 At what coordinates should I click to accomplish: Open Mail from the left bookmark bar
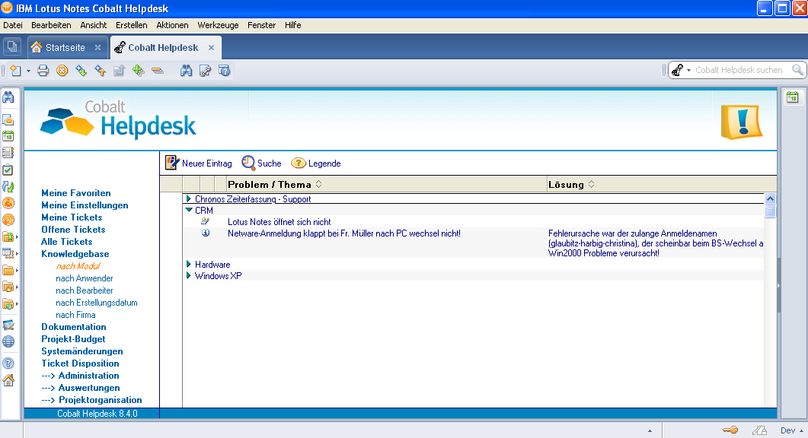tap(8, 119)
